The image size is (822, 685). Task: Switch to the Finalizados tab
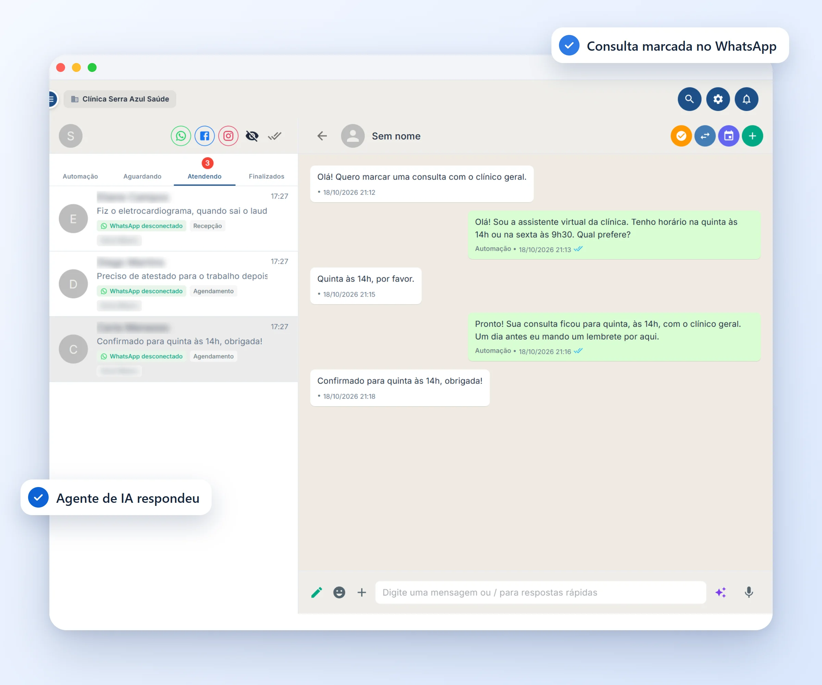click(x=266, y=176)
